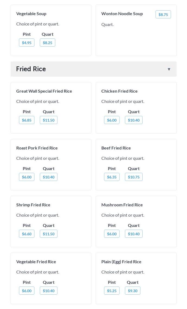Pick Chicken Fried Rice pint $6.00
This screenshot has width=187, height=309.
[112, 120]
